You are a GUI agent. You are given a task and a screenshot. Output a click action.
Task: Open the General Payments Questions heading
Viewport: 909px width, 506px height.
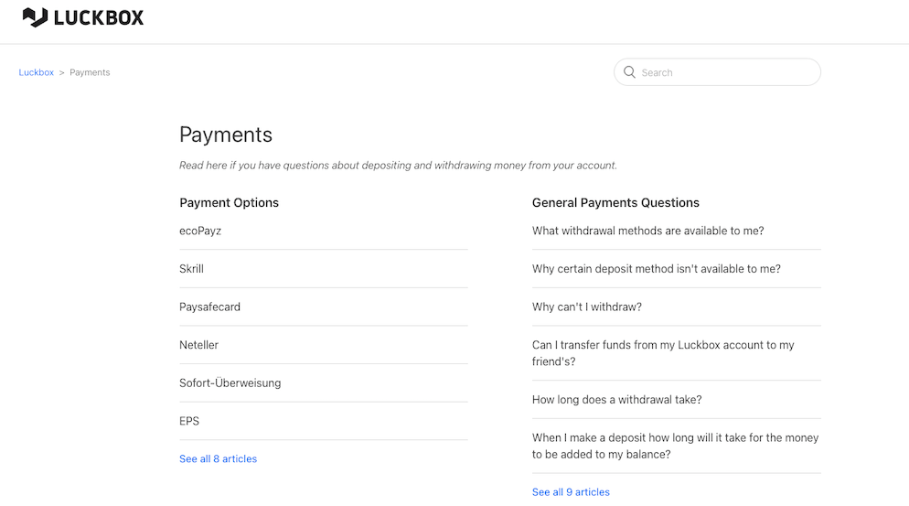615,202
